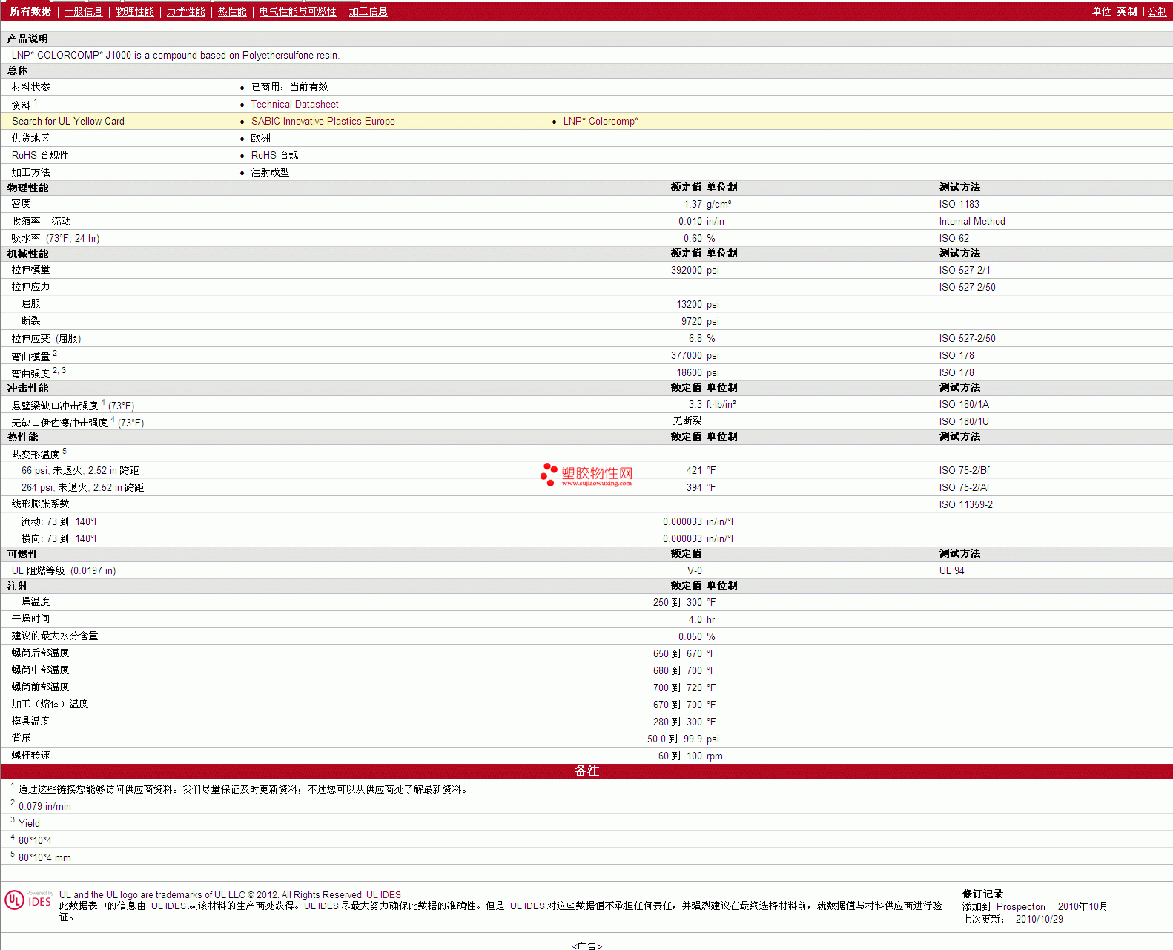This screenshot has width=1173, height=950.
Task: Select 英制 units option
Action: point(1127,11)
